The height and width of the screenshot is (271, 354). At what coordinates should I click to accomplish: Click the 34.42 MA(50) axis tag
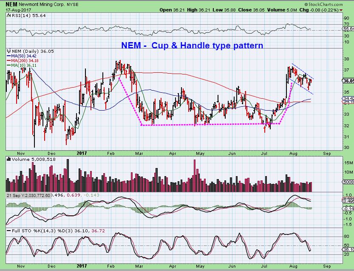click(348, 98)
